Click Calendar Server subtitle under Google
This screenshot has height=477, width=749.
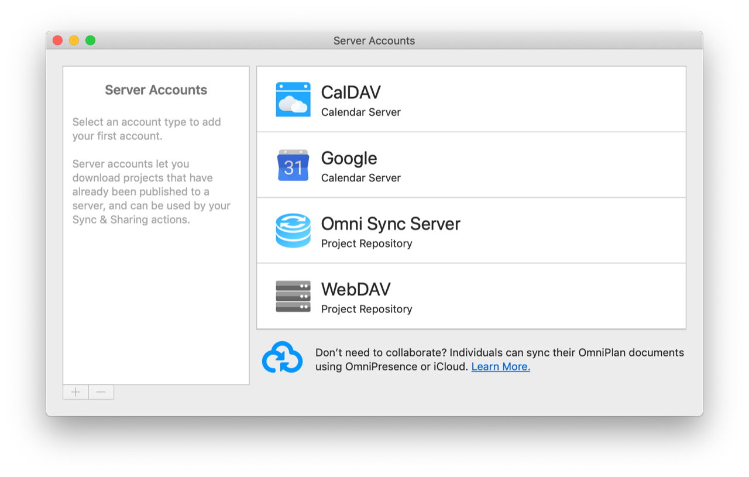pos(360,178)
